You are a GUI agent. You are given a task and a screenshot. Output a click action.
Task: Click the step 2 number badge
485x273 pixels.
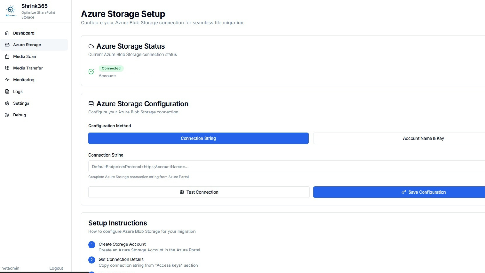click(92, 260)
